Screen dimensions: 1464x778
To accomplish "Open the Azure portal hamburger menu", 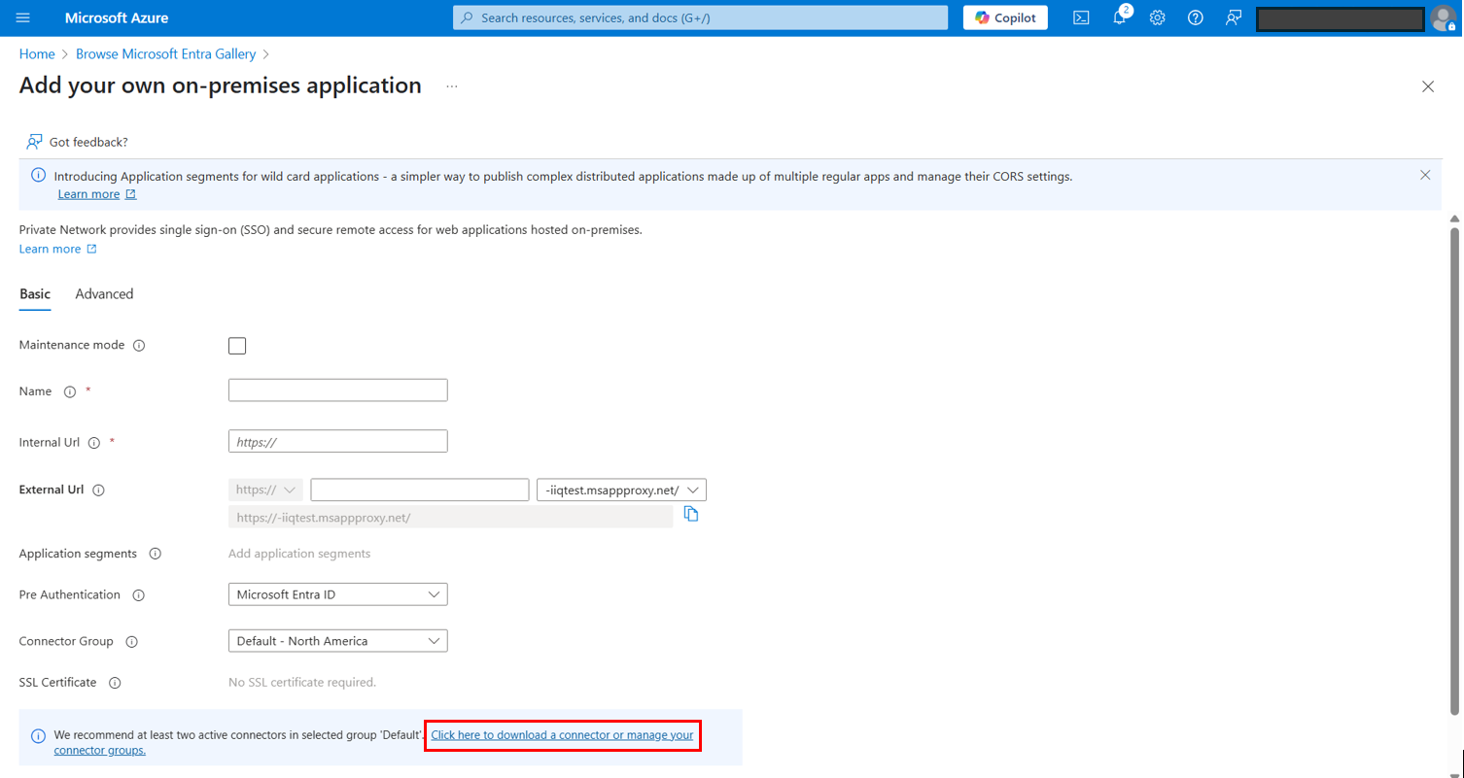I will 23,17.
